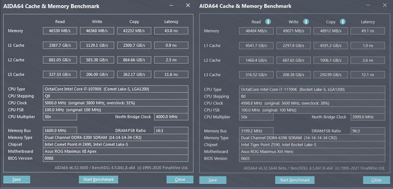This screenshot has height=189, width=393.
Task: Minimize the right AIDA64 benchmark window
Action: point(368,6)
